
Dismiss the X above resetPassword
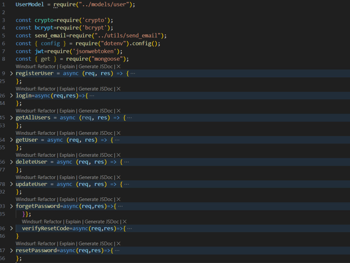[119, 244]
